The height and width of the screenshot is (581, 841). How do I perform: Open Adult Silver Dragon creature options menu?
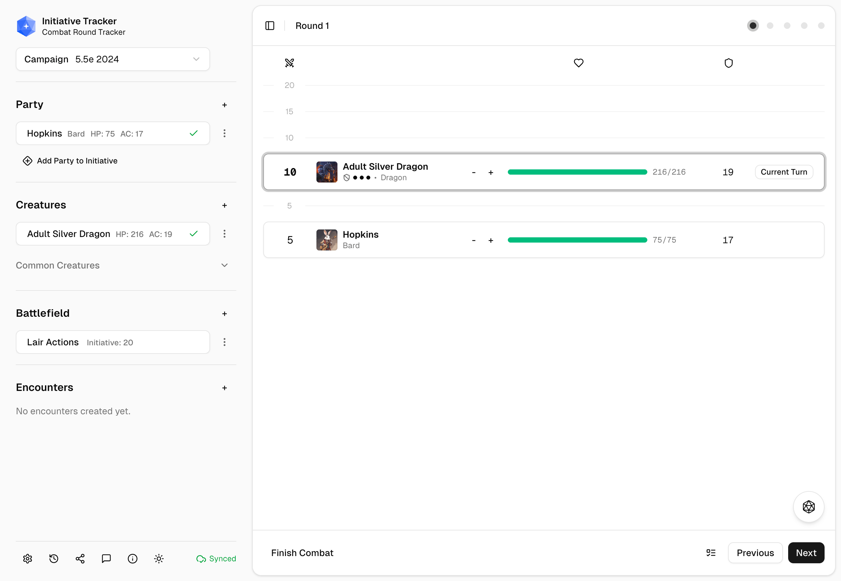click(224, 234)
